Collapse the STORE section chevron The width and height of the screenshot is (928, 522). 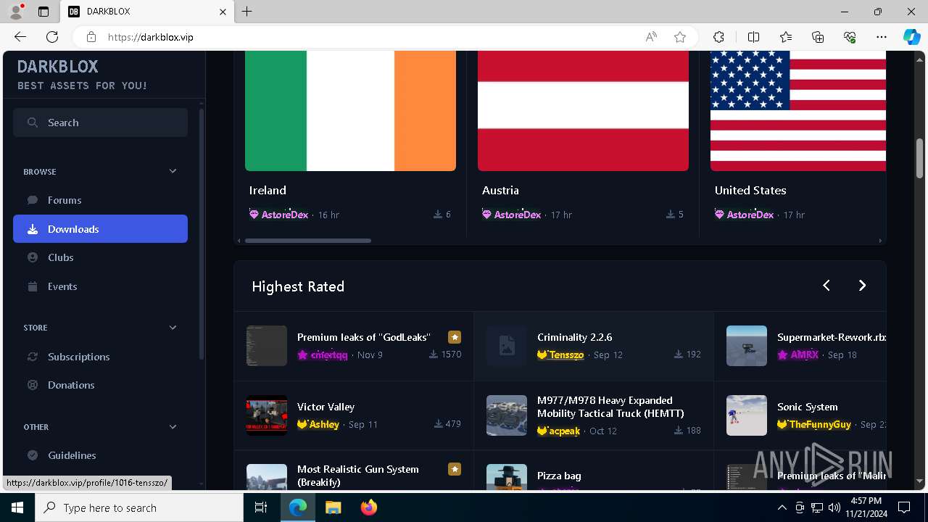[x=173, y=328]
